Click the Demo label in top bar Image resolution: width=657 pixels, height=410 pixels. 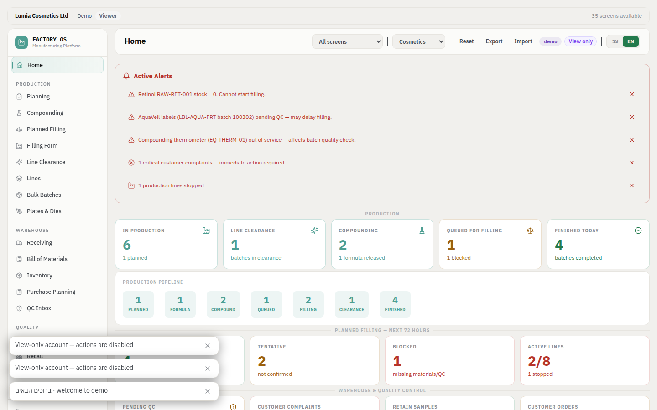coord(84,16)
